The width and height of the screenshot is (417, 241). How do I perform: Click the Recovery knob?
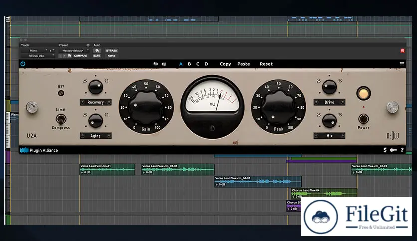[95, 87]
